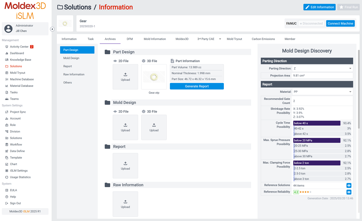This screenshot has height=221, width=362.
Task: Collapse the left sidebar with arrow toggle
Action: tap(52, 29)
